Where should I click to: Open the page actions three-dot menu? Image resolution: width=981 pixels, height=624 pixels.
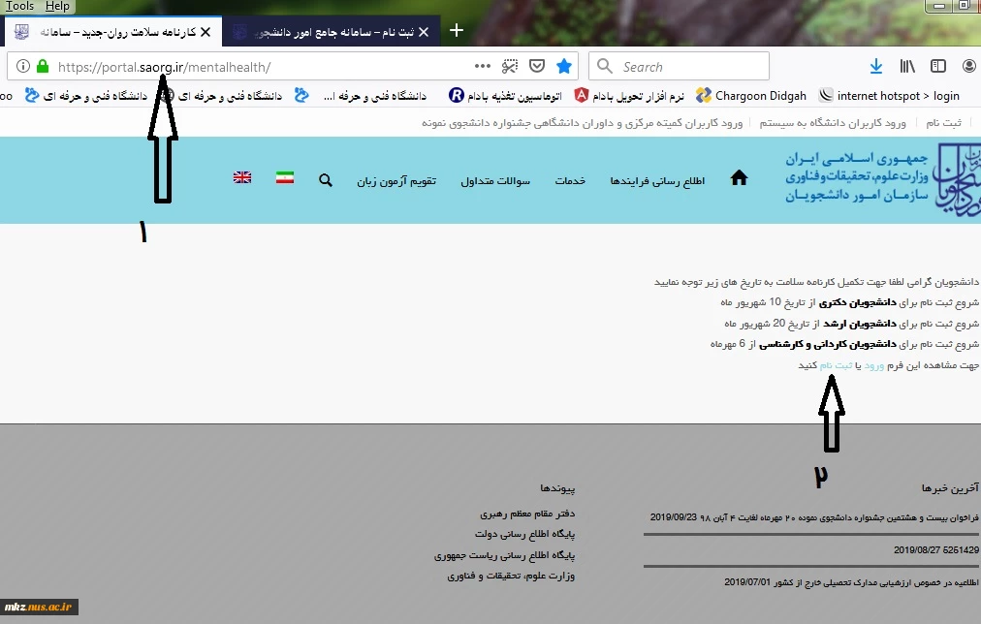pyautogui.click(x=483, y=66)
